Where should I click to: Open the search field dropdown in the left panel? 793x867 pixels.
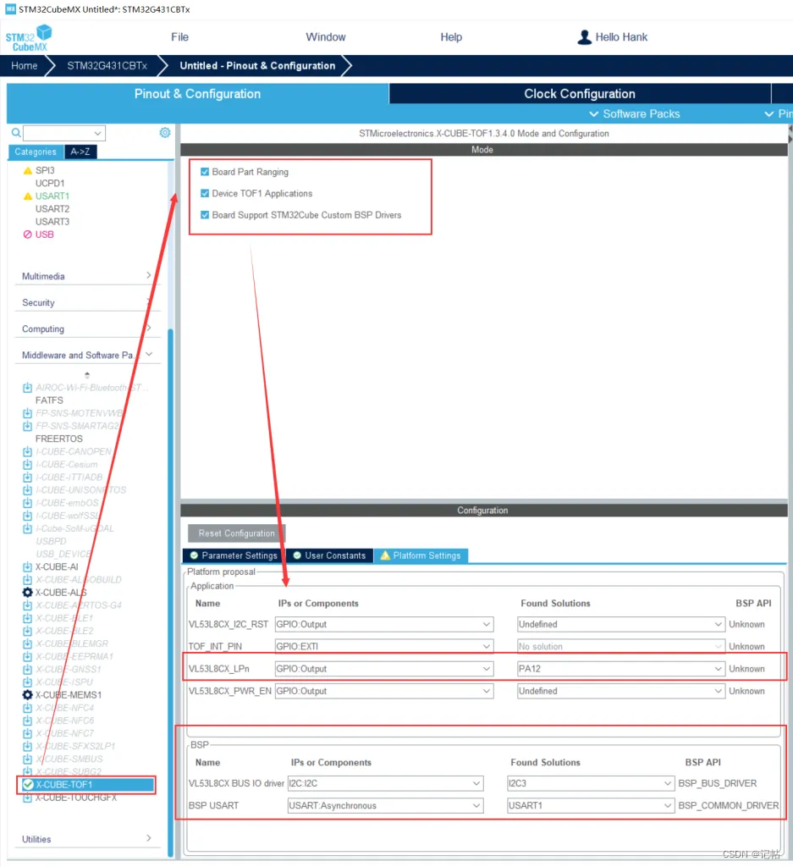[x=97, y=133]
